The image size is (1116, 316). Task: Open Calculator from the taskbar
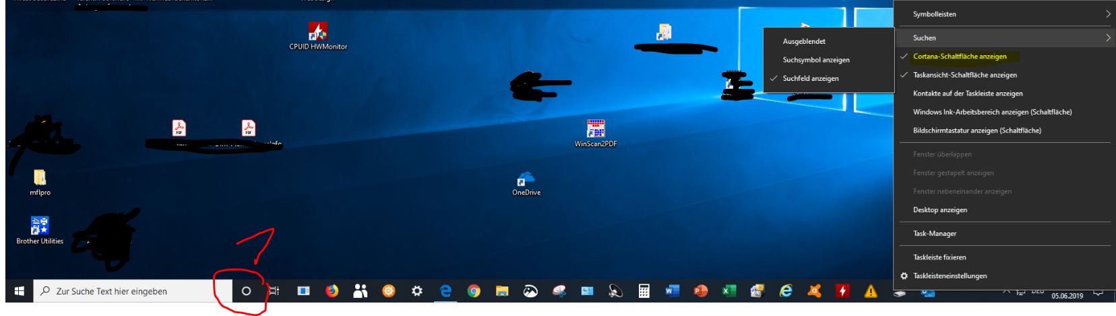click(644, 291)
